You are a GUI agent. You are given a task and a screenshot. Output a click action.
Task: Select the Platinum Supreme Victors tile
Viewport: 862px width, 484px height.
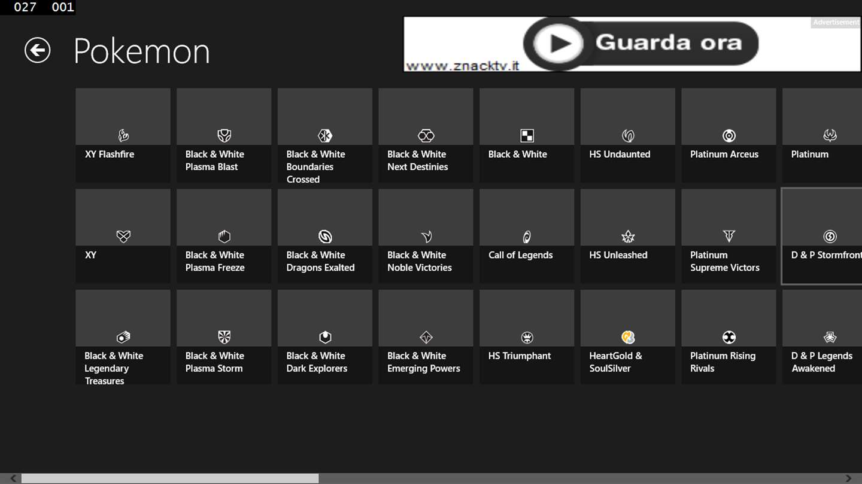pyautogui.click(x=729, y=236)
